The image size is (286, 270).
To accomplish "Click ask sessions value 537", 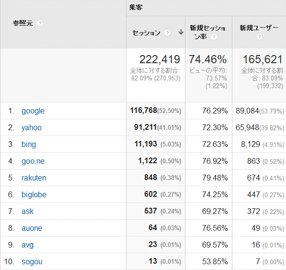I will 150,211.
